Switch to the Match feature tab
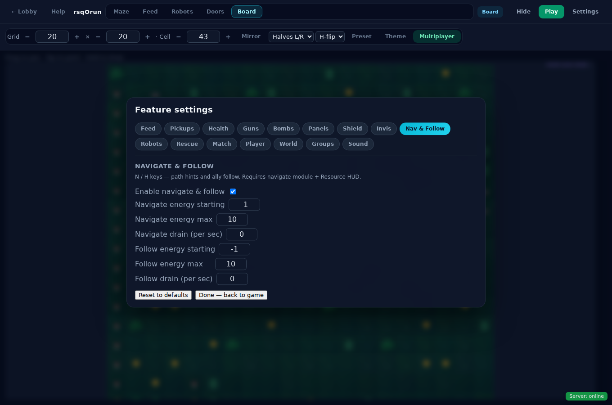 click(222, 144)
